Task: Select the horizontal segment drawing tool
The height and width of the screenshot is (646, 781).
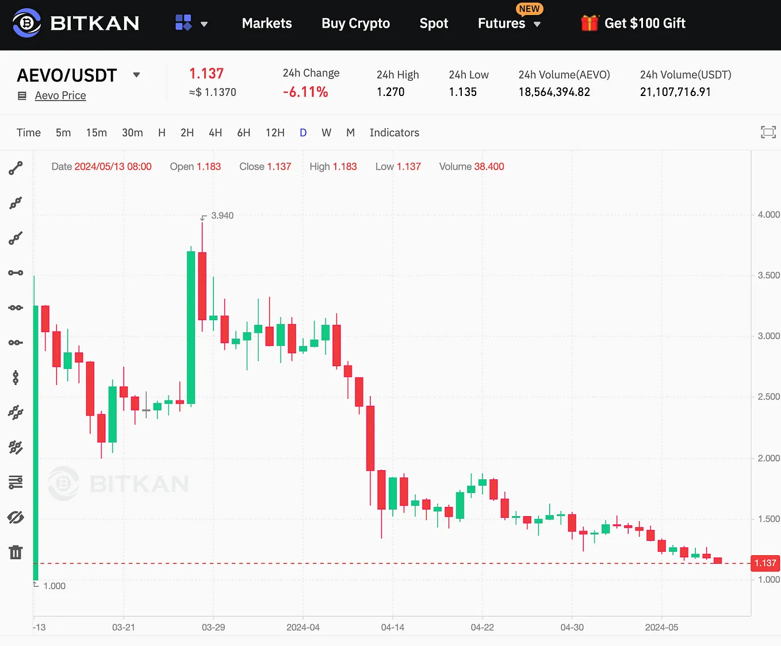Action: 16,272
